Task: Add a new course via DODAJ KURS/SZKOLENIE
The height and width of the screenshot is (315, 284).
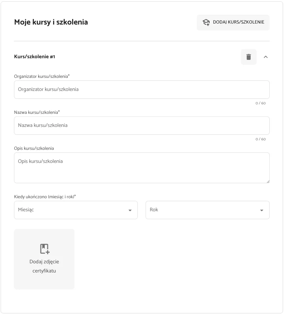Action: pos(233,22)
